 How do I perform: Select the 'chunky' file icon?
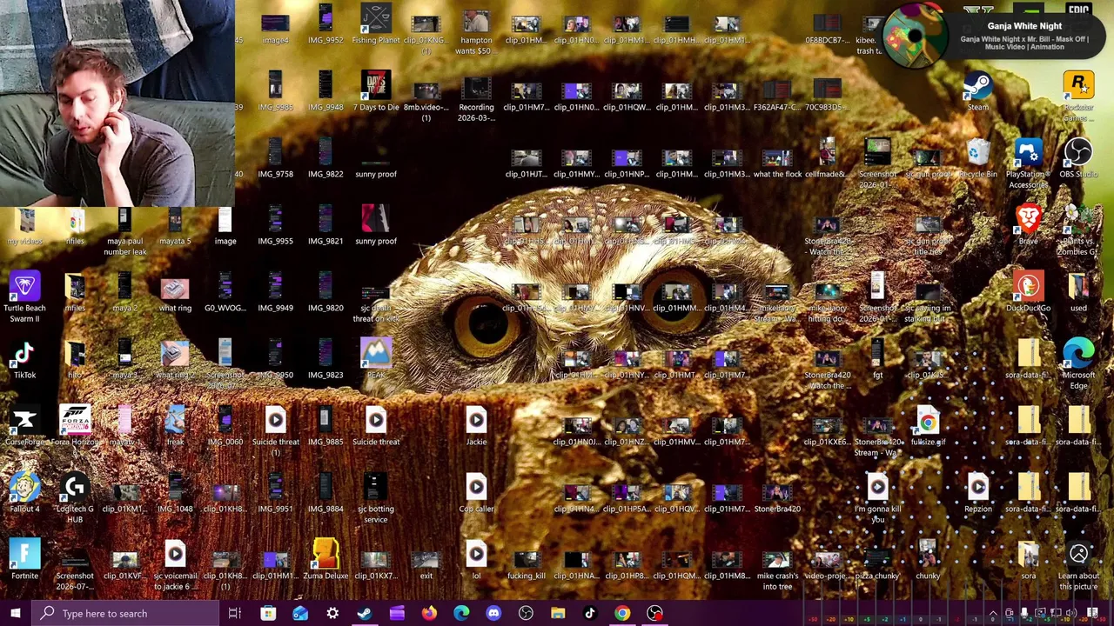coord(928,560)
